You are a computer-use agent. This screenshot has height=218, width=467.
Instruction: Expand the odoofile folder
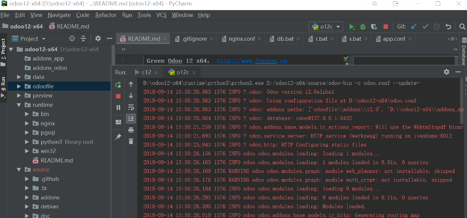coord(19,86)
